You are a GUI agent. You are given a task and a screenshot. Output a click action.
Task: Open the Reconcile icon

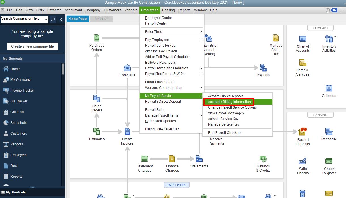point(329,132)
